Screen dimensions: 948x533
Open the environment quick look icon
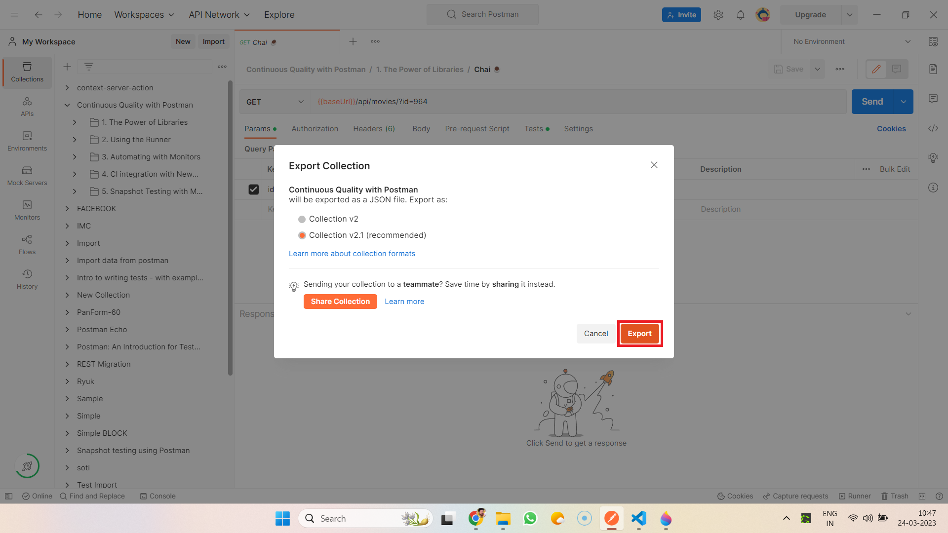(933, 41)
